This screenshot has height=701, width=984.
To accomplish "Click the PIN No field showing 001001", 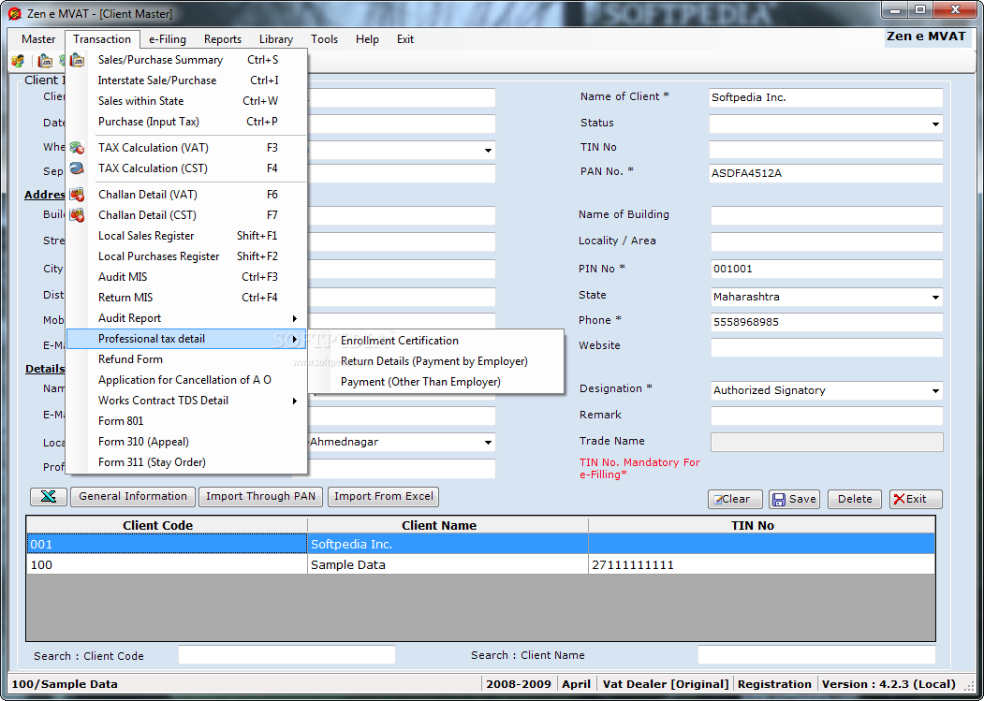I will pos(827,270).
